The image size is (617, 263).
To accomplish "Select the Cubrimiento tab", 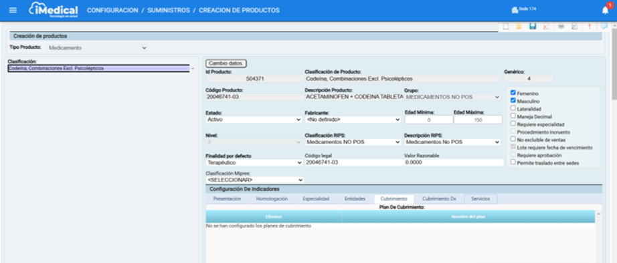I will (x=394, y=199).
